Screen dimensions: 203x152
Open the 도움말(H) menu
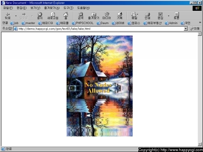coord(83,8)
